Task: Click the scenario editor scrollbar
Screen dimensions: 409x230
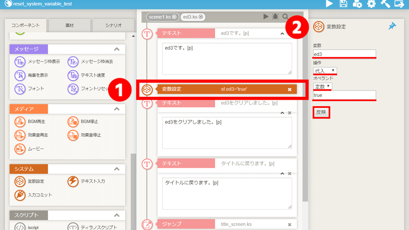Action: (305, 109)
